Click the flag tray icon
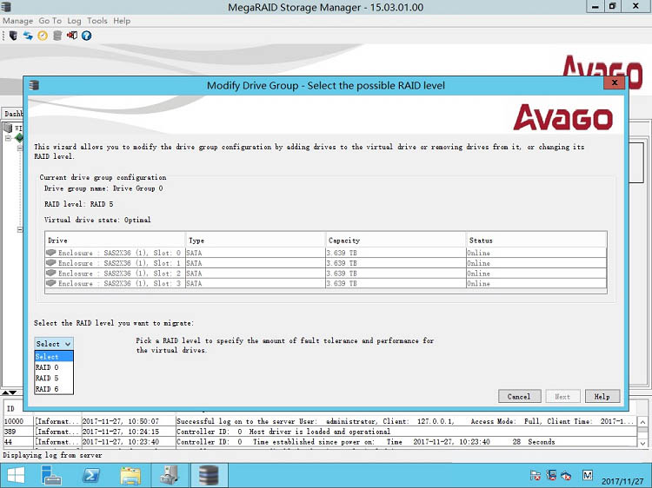The height and width of the screenshot is (488, 652). click(x=536, y=476)
